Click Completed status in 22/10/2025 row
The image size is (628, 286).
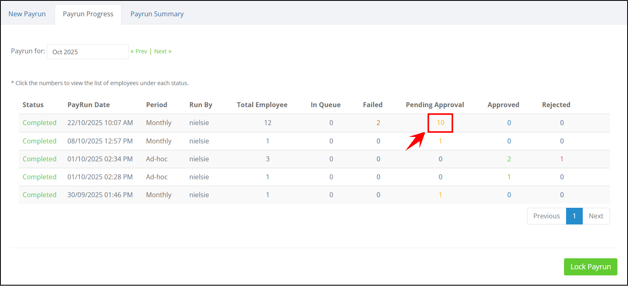(40, 123)
